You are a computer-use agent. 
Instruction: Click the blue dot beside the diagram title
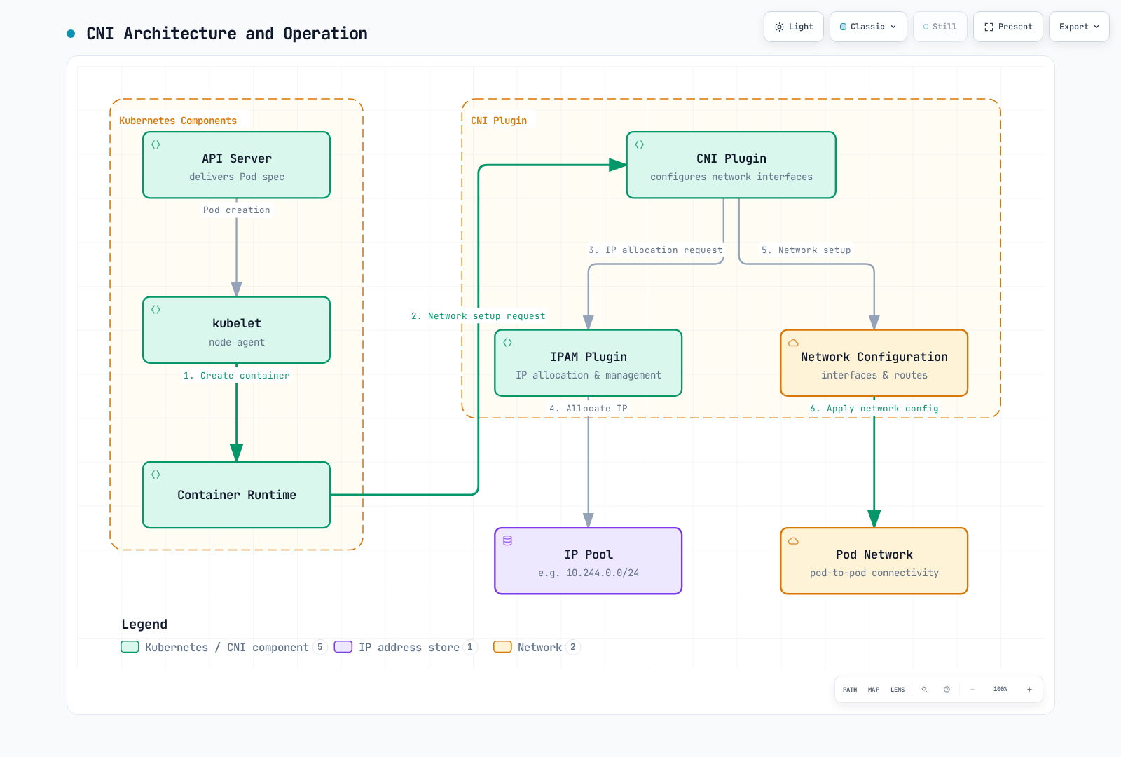point(71,33)
